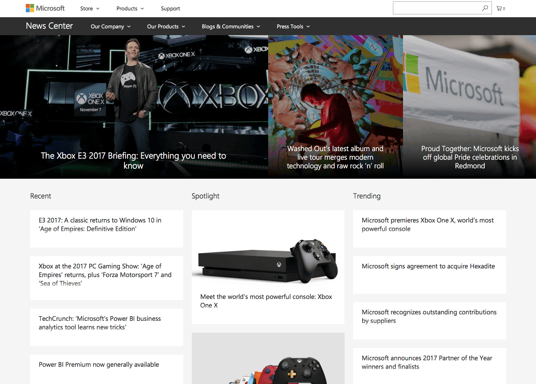Viewport: 536px width, 384px height.
Task: Expand the Store dropdown
Action: tap(90, 9)
